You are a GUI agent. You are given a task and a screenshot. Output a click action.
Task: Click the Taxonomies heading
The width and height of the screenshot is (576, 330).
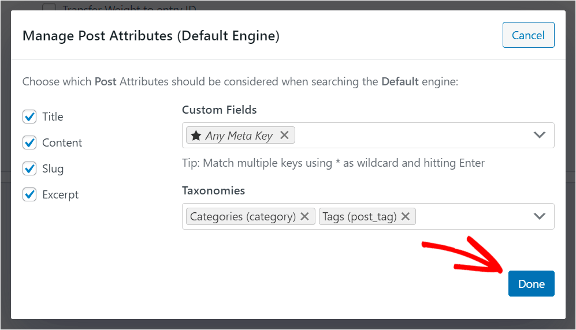coord(213,190)
